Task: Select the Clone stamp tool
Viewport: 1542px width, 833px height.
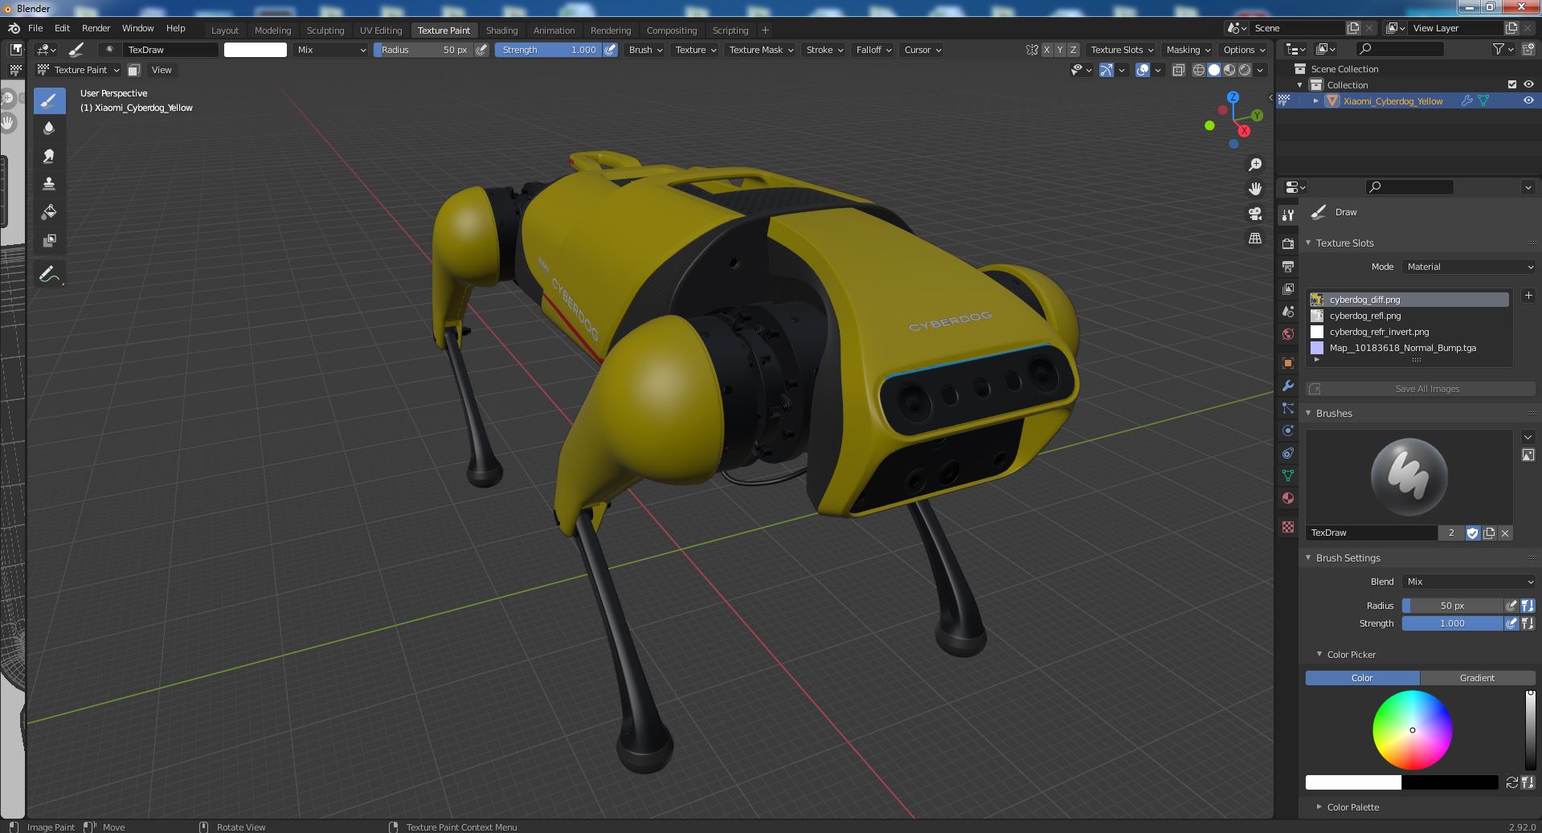Action: pyautogui.click(x=49, y=184)
